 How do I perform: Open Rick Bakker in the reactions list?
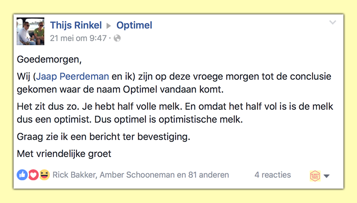[74, 175]
